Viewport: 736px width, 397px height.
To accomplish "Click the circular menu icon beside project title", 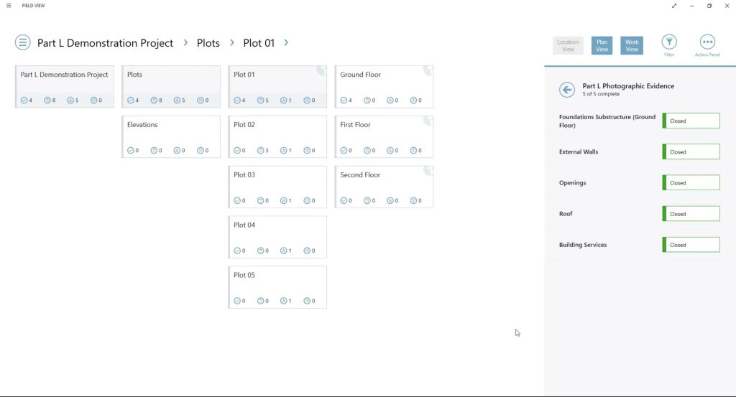I will (x=23, y=42).
